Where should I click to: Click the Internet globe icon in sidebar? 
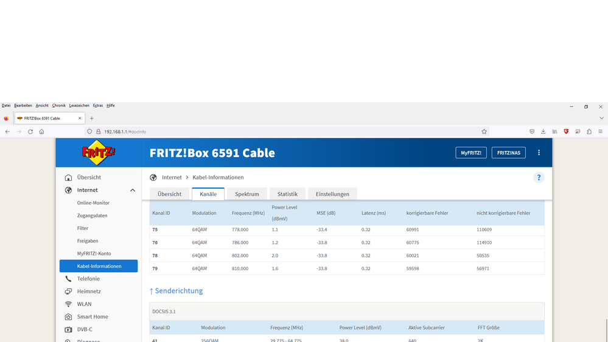(68, 190)
